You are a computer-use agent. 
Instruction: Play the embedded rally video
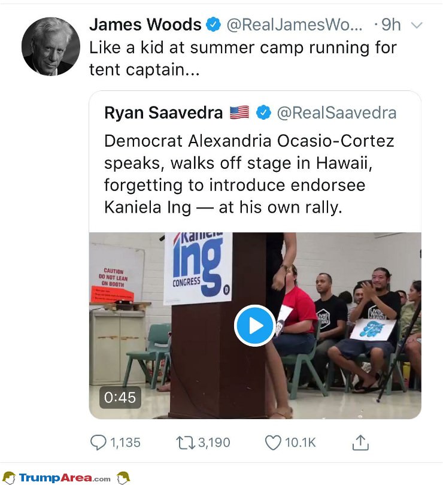(x=254, y=326)
